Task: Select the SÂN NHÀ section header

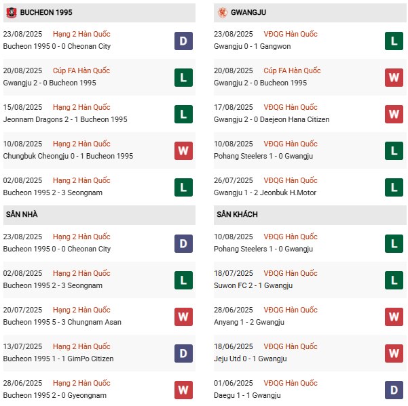Action: pos(22,214)
